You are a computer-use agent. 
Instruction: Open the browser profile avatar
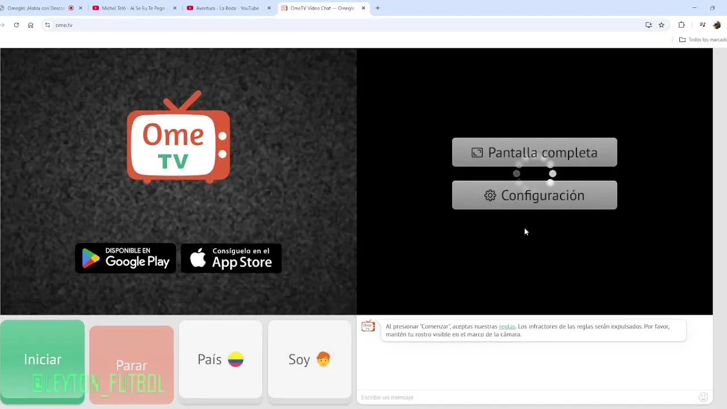[717, 25]
